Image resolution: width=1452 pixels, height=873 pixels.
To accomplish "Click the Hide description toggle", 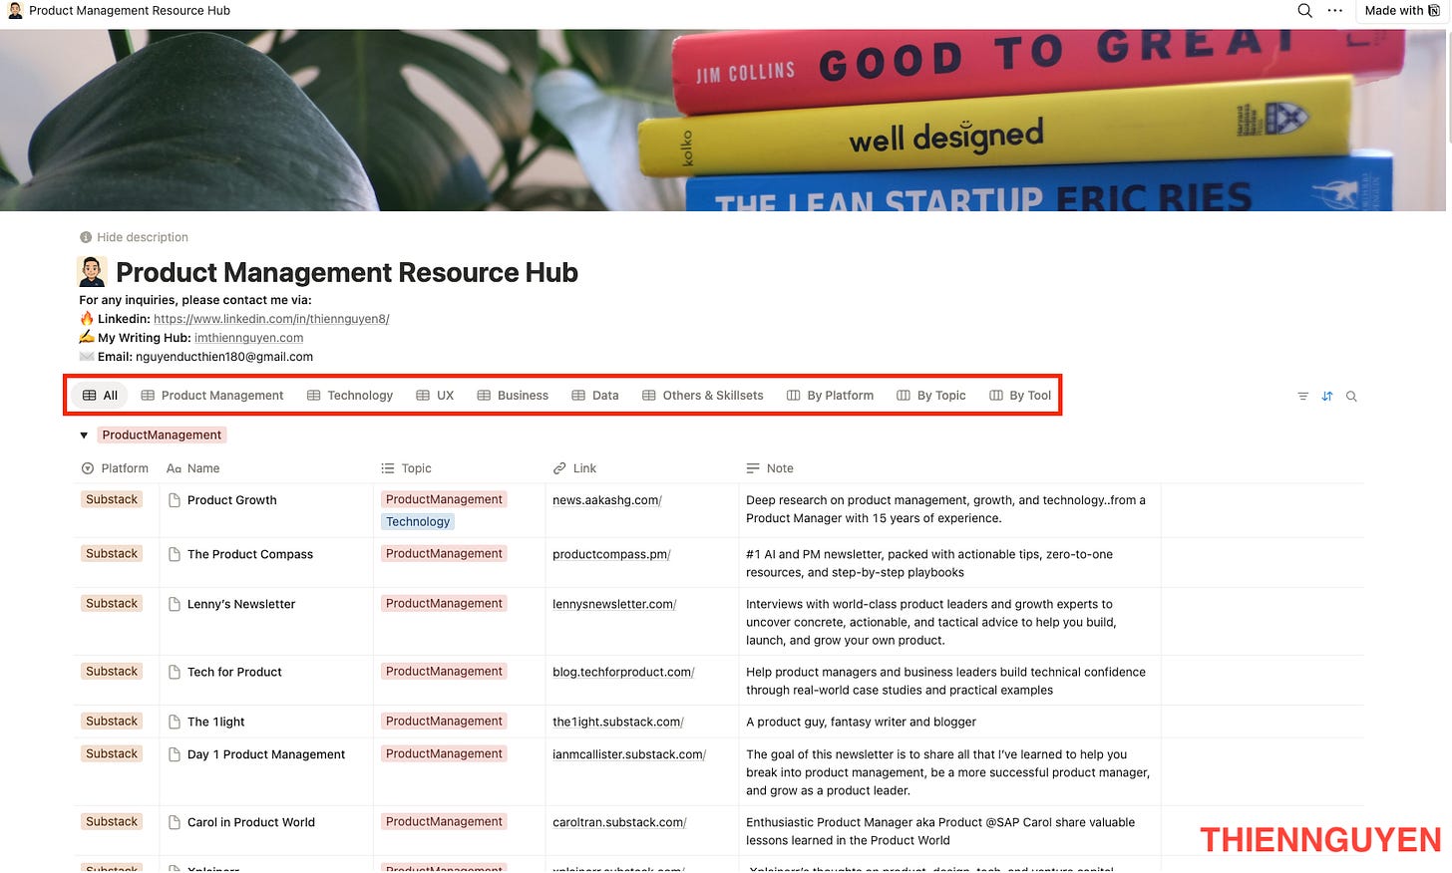I will (x=134, y=237).
